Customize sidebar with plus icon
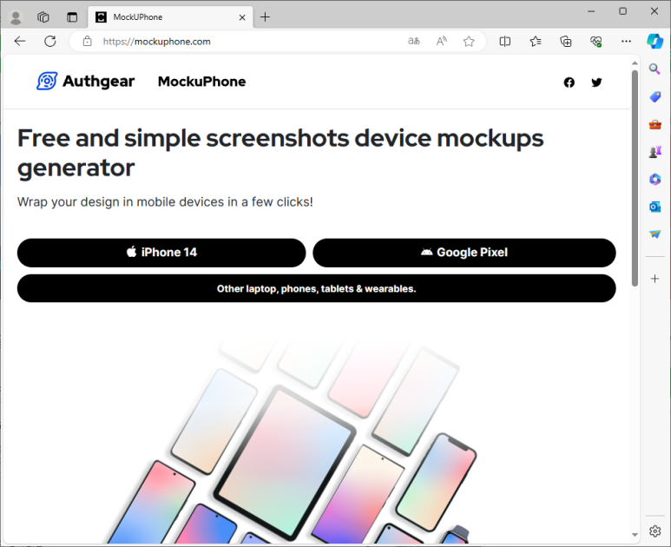This screenshot has width=671, height=547. 655,279
